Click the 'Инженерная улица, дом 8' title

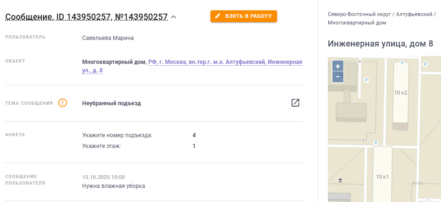[380, 44]
